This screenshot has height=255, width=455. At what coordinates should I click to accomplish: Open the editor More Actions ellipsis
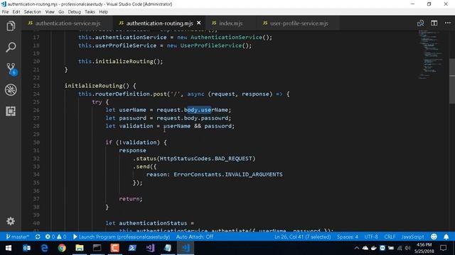tap(447, 23)
